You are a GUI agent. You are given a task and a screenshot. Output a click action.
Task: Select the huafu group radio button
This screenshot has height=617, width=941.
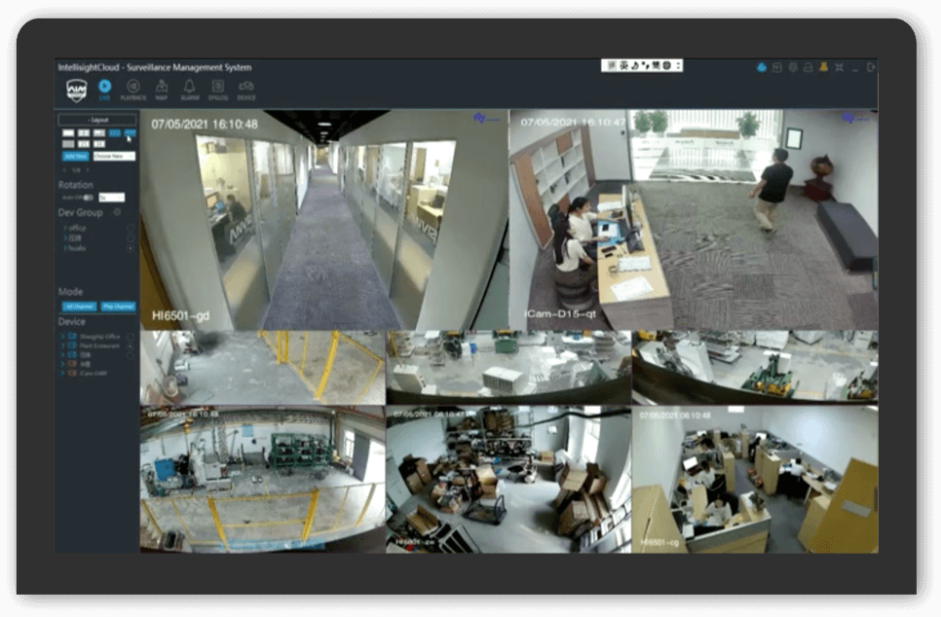(131, 248)
